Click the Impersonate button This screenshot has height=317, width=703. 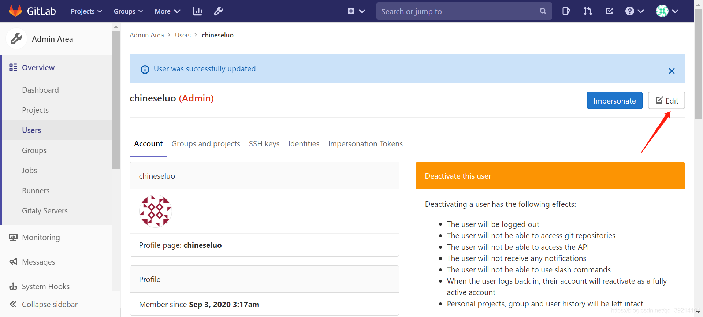point(614,100)
